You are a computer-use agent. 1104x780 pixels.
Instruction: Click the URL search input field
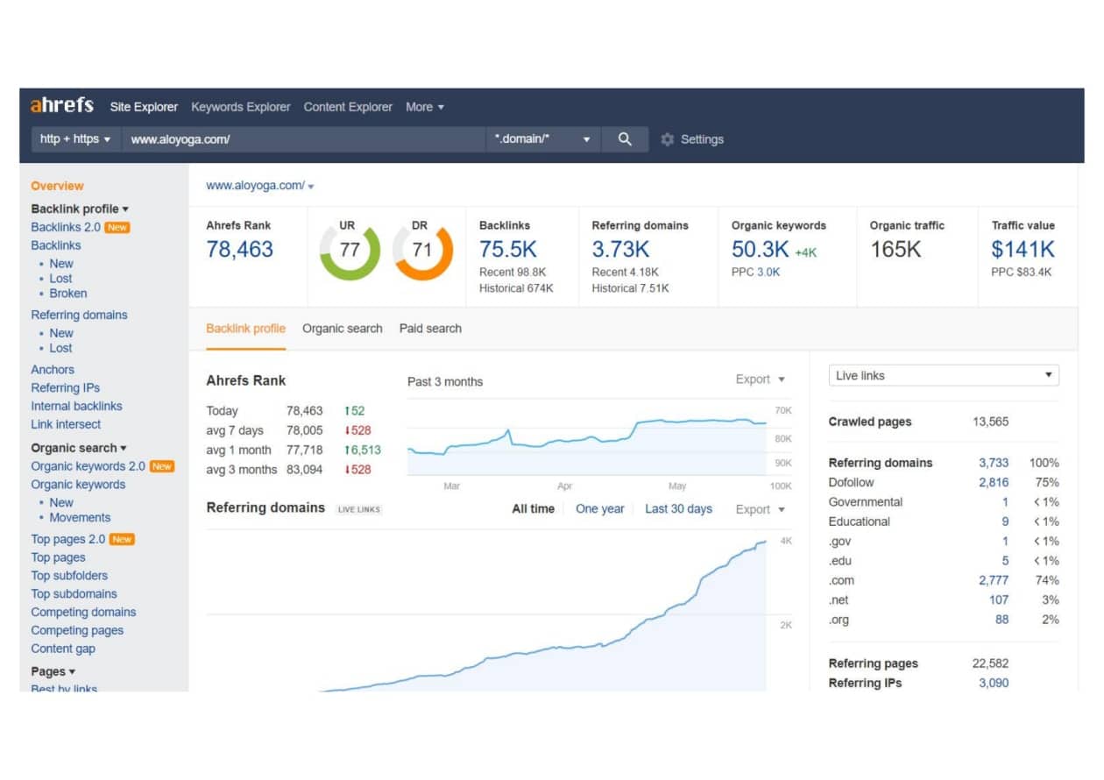[304, 139]
